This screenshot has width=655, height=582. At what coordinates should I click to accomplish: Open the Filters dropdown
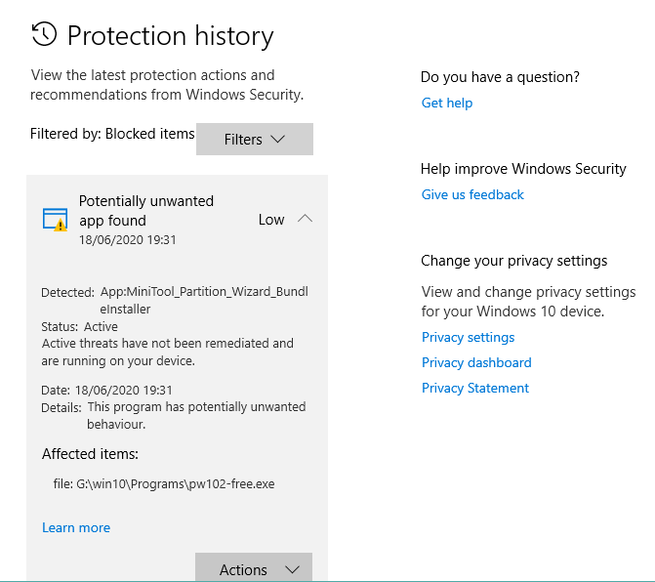[255, 139]
